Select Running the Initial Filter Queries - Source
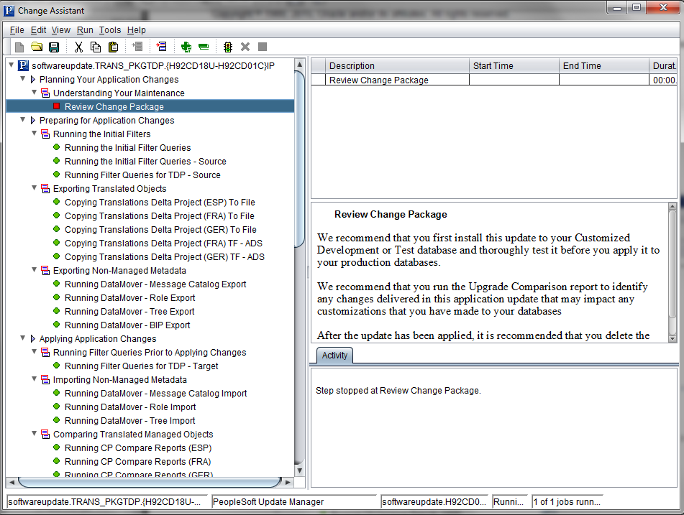 (x=145, y=161)
